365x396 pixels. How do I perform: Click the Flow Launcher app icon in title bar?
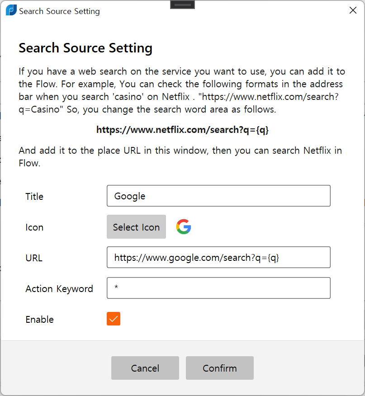coord(11,10)
